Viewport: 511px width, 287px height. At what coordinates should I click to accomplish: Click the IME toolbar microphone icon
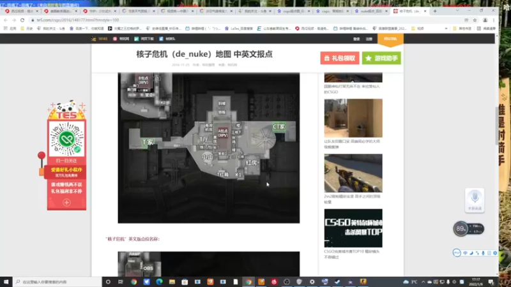483,253
